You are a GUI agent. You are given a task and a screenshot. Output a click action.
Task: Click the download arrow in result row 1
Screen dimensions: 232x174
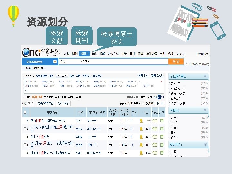click(141, 121)
